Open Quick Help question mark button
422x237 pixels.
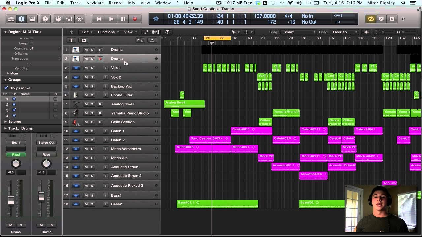coord(45,19)
